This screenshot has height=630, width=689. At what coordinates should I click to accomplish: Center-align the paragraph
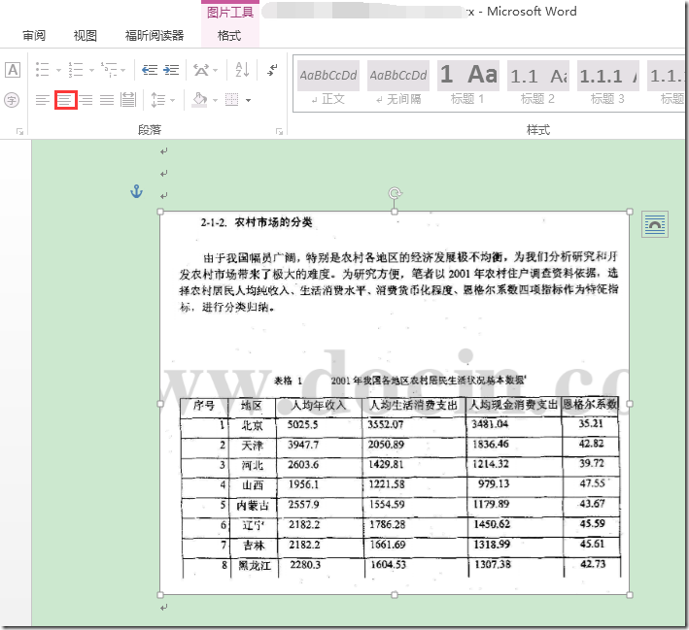click(x=66, y=100)
